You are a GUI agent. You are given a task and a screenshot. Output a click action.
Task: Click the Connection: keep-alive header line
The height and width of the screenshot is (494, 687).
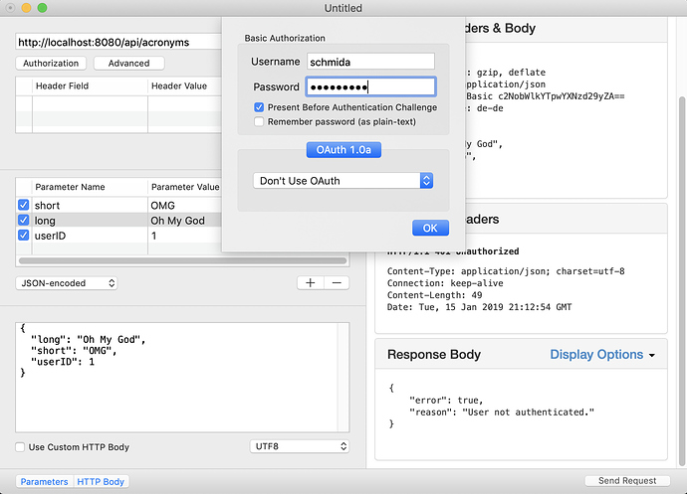coord(445,283)
